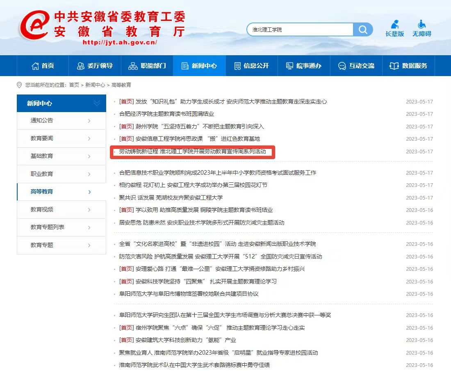Go to 首页 in the navigation bar
Viewport: 451px width, 371px height.
(x=43, y=66)
